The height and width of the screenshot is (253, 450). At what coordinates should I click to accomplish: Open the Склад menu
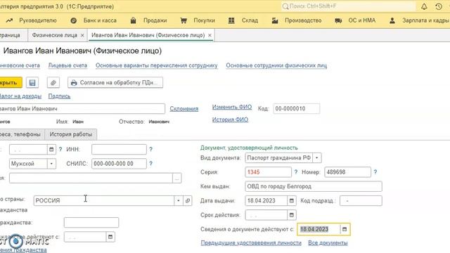click(x=250, y=20)
